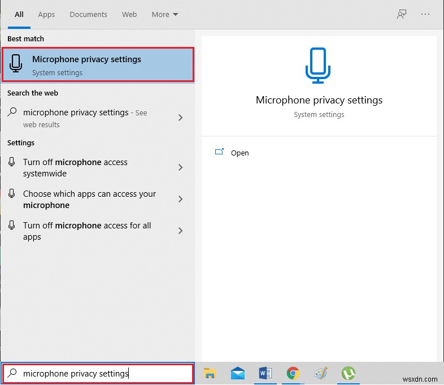This screenshot has width=444, height=385.
Task: Click the taskbar search input box
Action: [x=98, y=373]
